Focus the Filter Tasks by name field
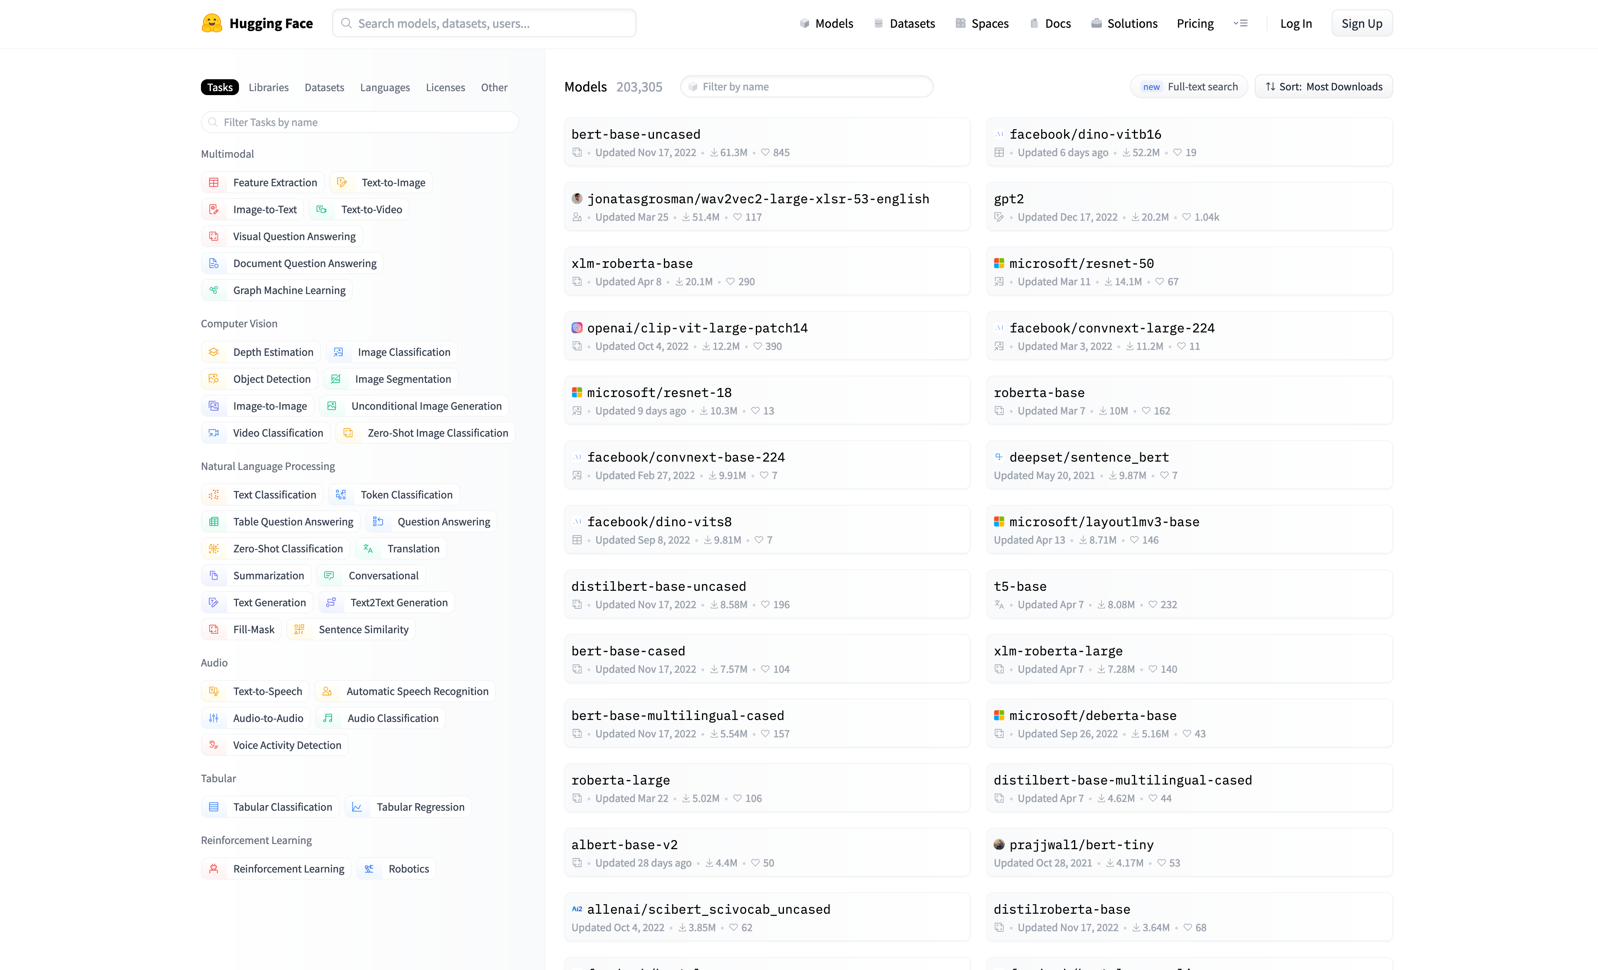1598x970 pixels. [360, 122]
